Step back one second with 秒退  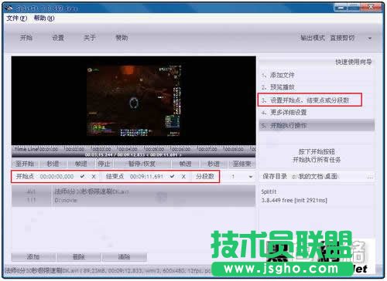[x=53, y=164]
